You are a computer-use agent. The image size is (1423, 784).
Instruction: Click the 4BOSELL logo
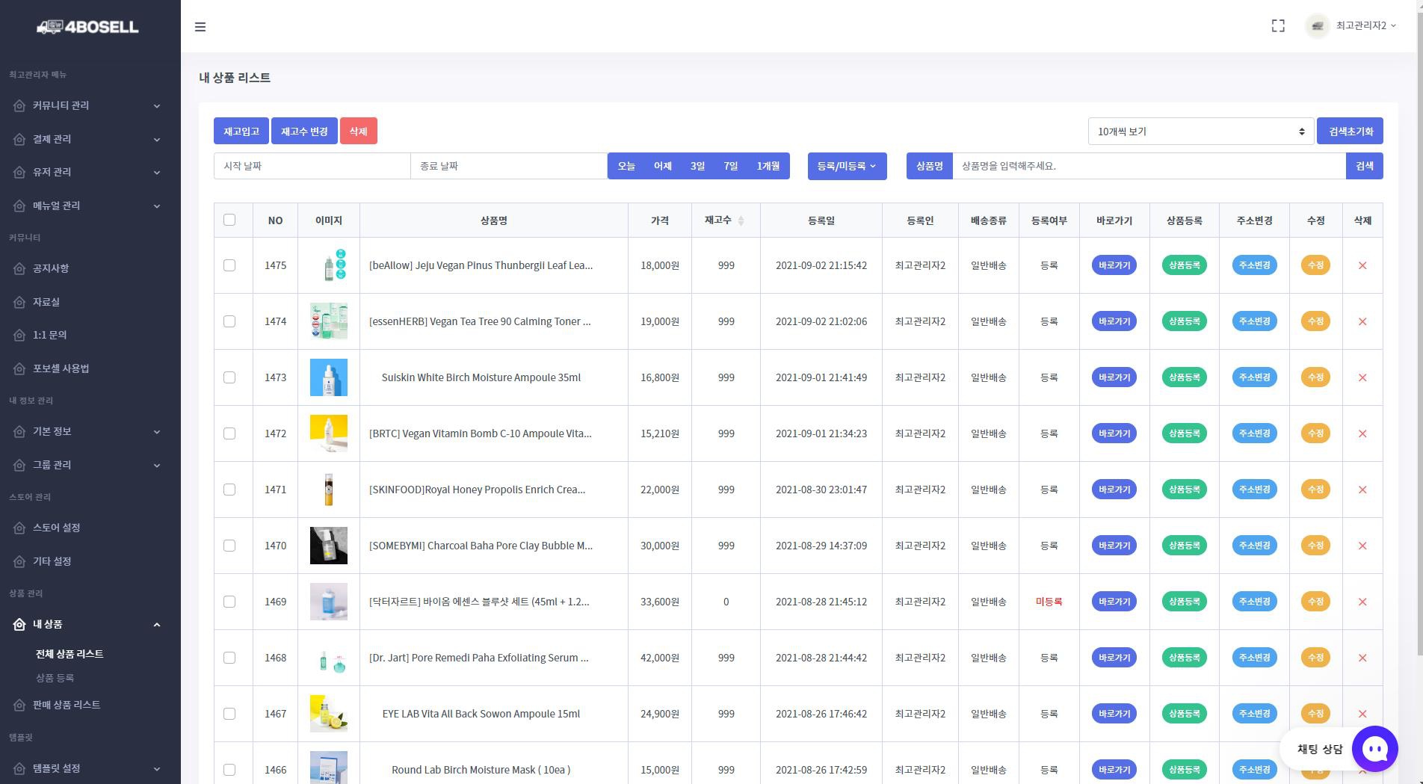click(88, 27)
